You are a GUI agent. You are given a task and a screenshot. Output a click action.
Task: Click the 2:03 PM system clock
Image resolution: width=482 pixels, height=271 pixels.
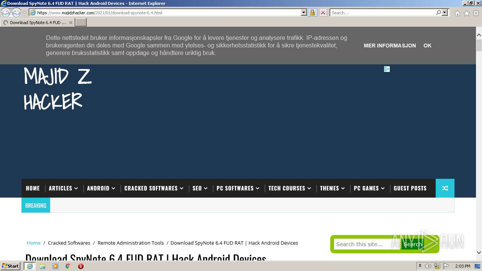coord(463,266)
